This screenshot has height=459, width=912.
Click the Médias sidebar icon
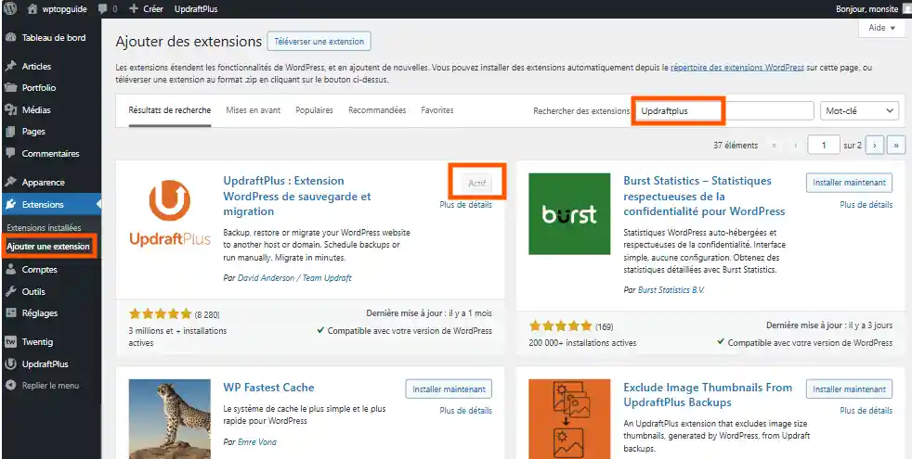point(10,109)
